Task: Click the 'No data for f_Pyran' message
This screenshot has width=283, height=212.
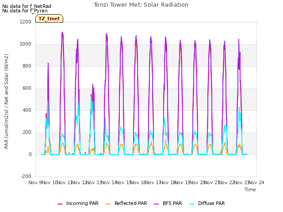Action: coord(25,11)
